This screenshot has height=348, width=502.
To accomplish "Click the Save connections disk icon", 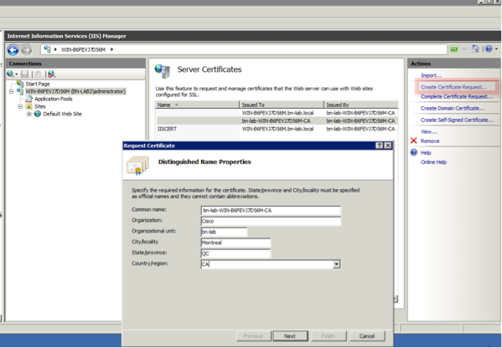I will pyautogui.click(x=24, y=74).
